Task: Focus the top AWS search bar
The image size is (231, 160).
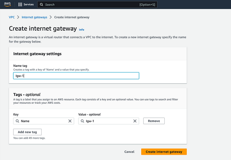Action: (97, 5)
